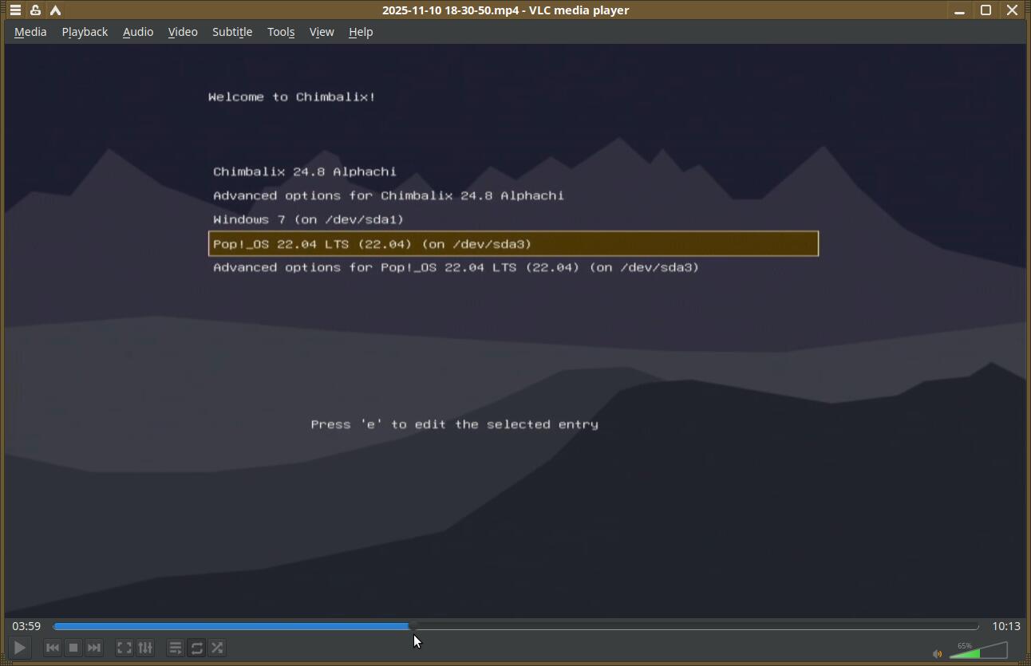Toggle random shuffle playback

tap(217, 648)
